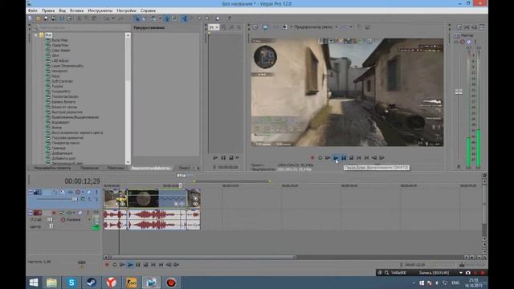Click the Save Snapshot icon in the preview toolbar
Viewport: 514px width, 289px height.
coord(368,27)
